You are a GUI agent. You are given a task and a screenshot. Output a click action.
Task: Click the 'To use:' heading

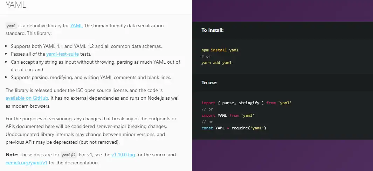[209, 83]
